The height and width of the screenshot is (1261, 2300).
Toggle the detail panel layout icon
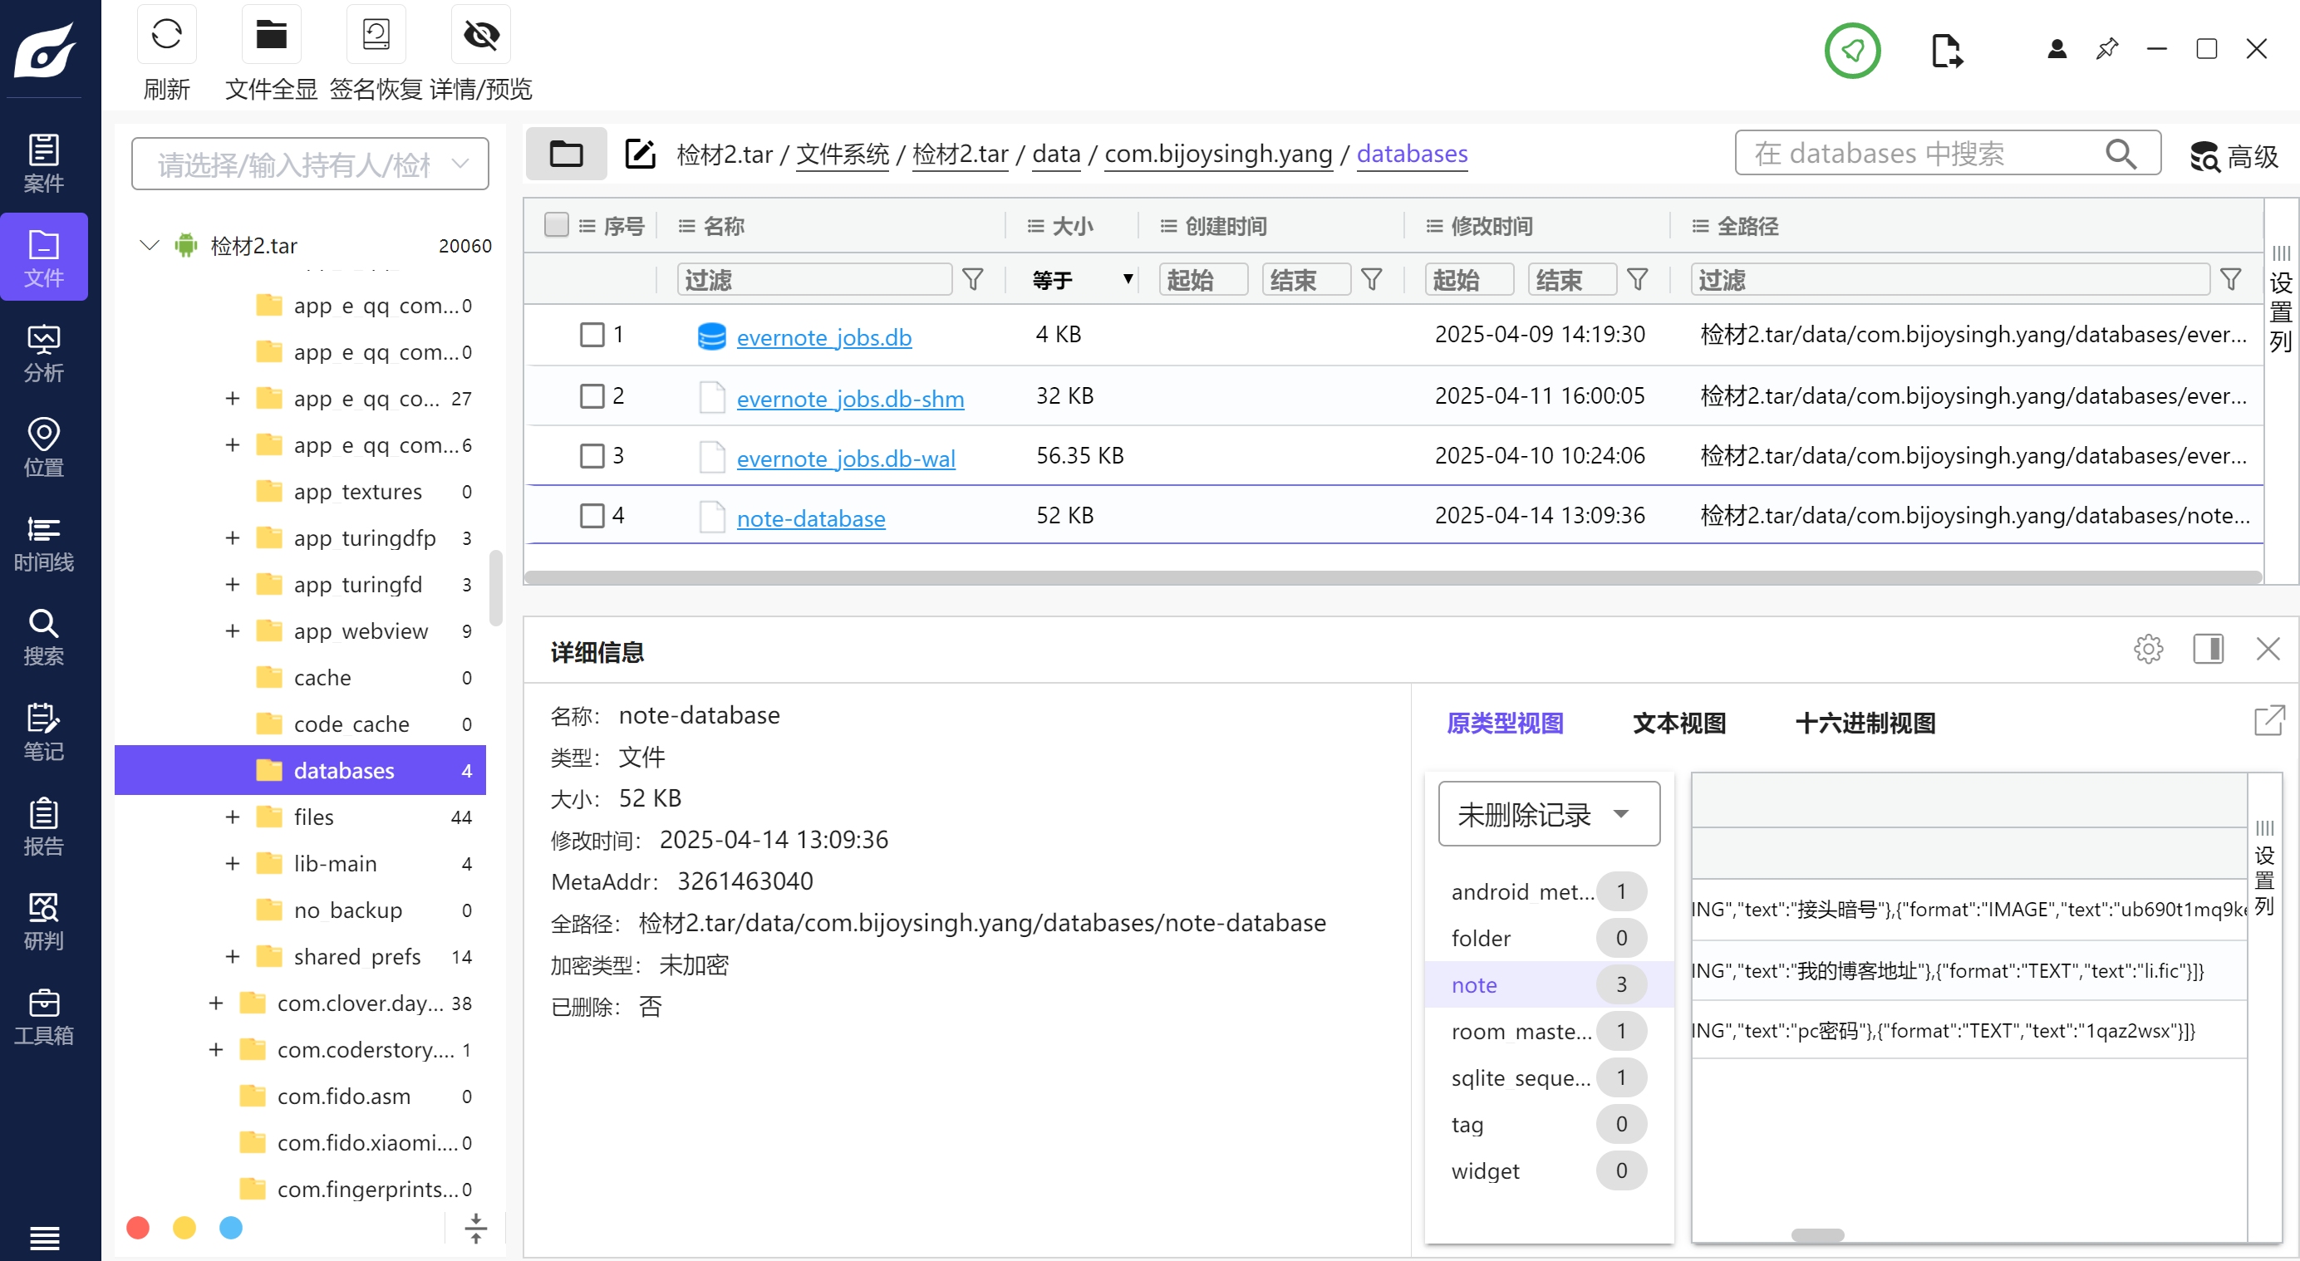2208,649
